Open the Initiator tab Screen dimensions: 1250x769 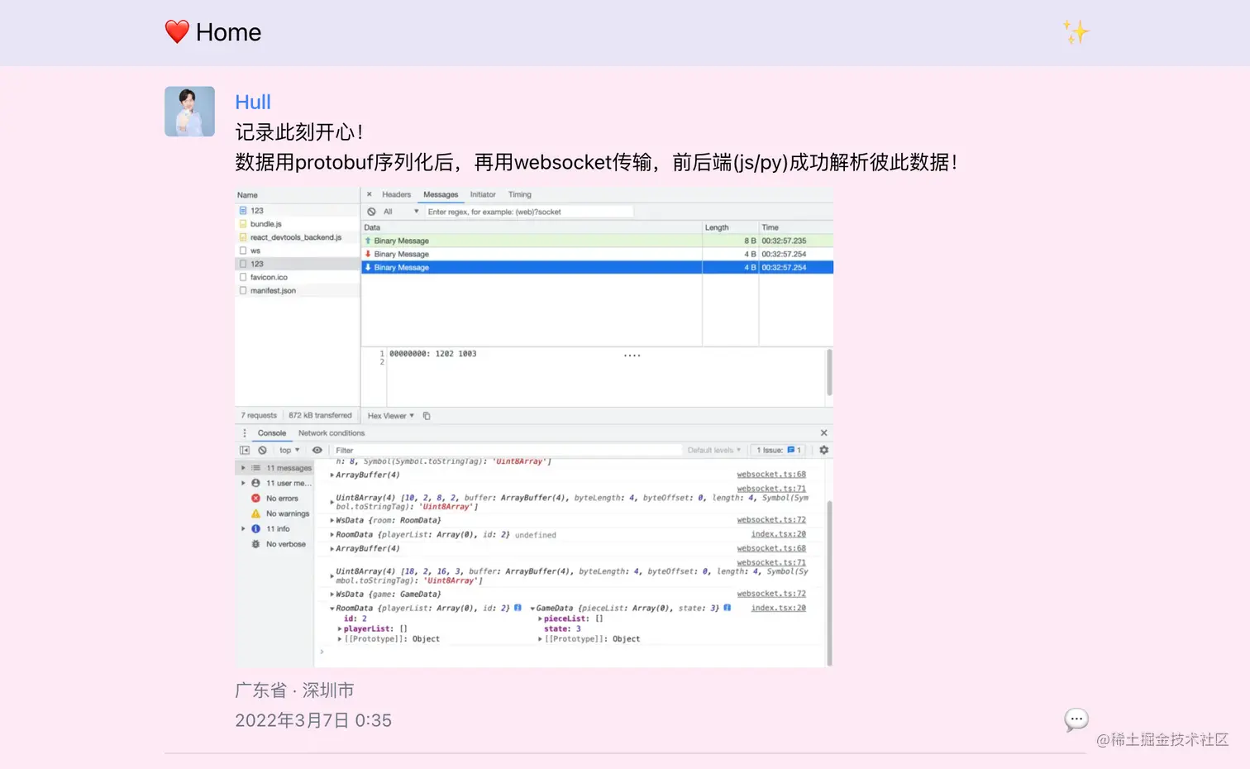tap(483, 194)
